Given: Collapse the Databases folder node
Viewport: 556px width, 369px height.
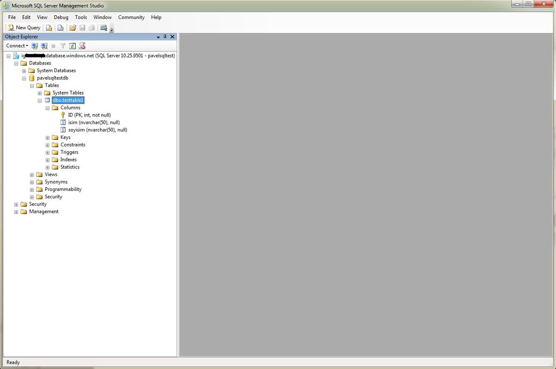Looking at the screenshot, I should coord(16,63).
